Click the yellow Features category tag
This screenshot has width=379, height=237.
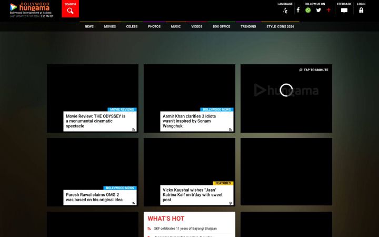[223, 183]
